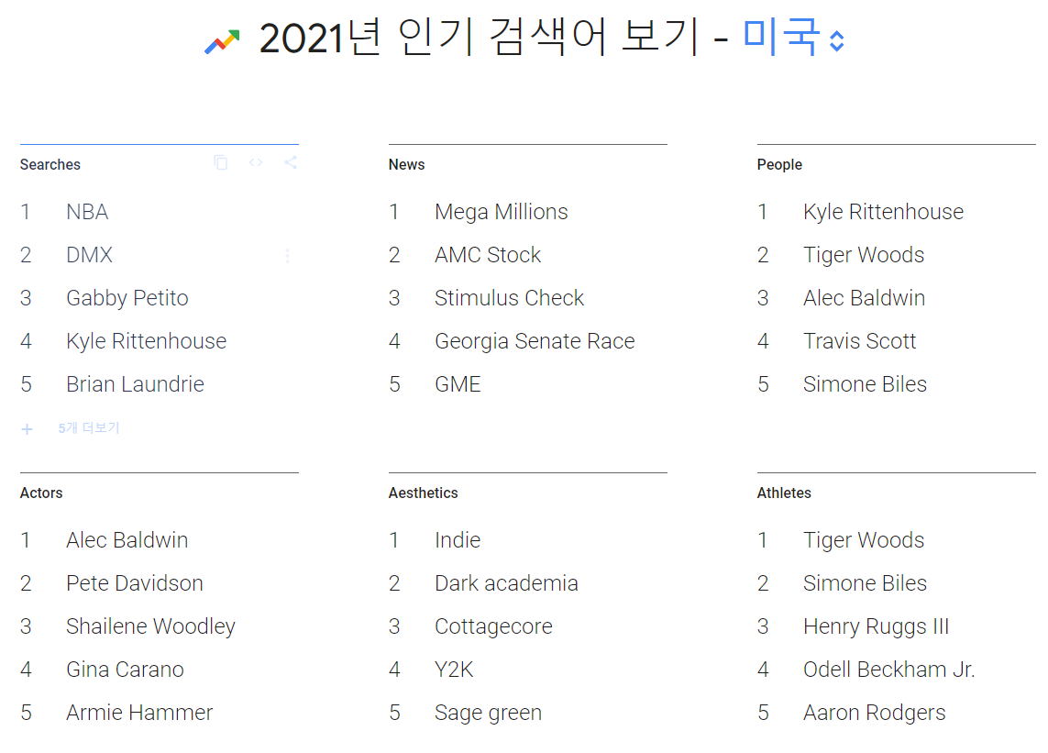Open the Actors category heading
1048x753 pixels.
(x=41, y=493)
